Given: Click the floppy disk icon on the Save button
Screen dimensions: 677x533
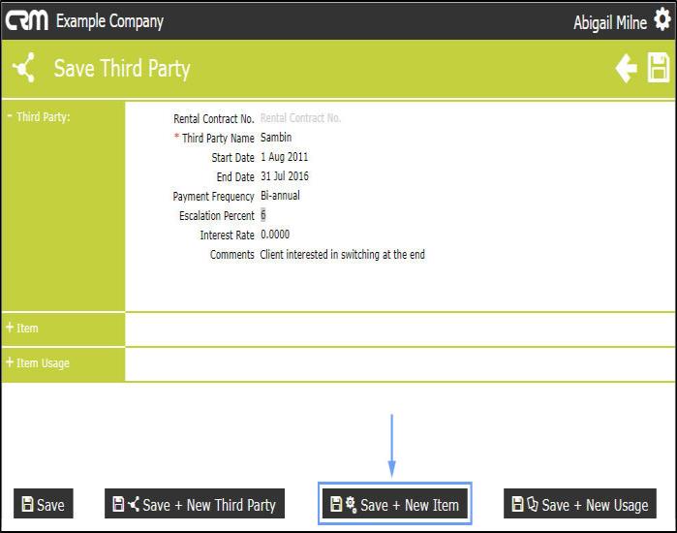Looking at the screenshot, I should tap(27, 504).
